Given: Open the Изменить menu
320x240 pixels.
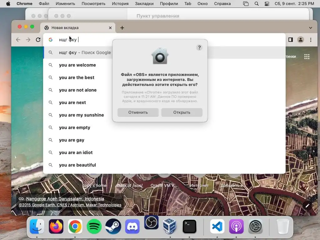Looking at the screenshot, I should 65,4.
